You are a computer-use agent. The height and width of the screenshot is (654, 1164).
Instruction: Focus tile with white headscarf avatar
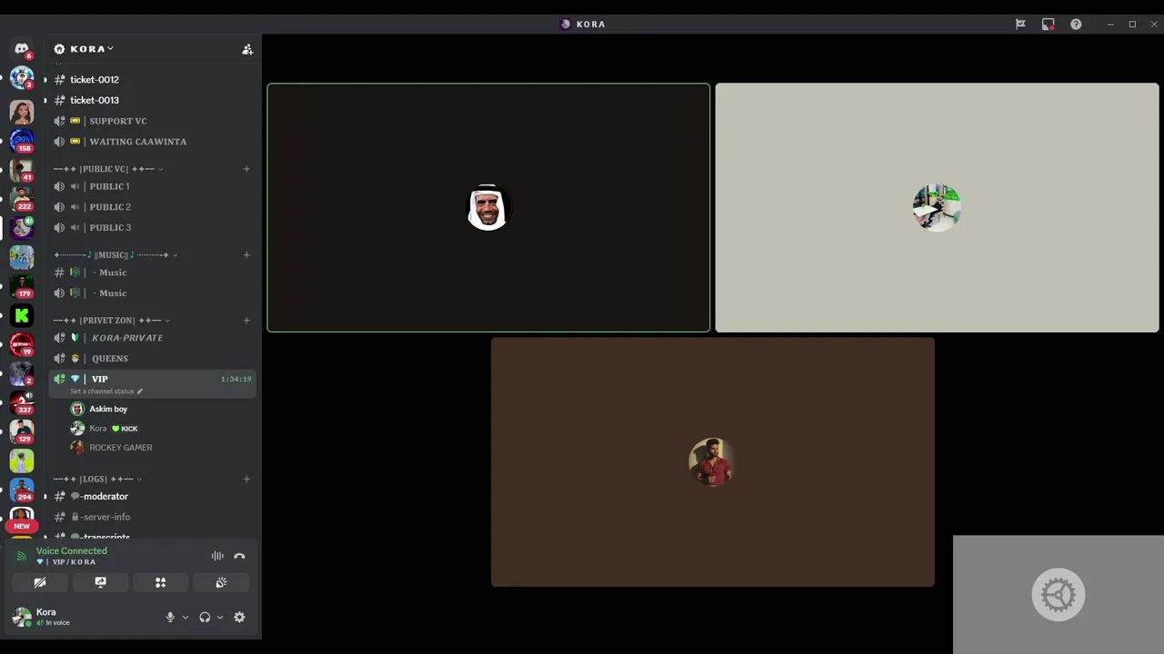click(488, 208)
